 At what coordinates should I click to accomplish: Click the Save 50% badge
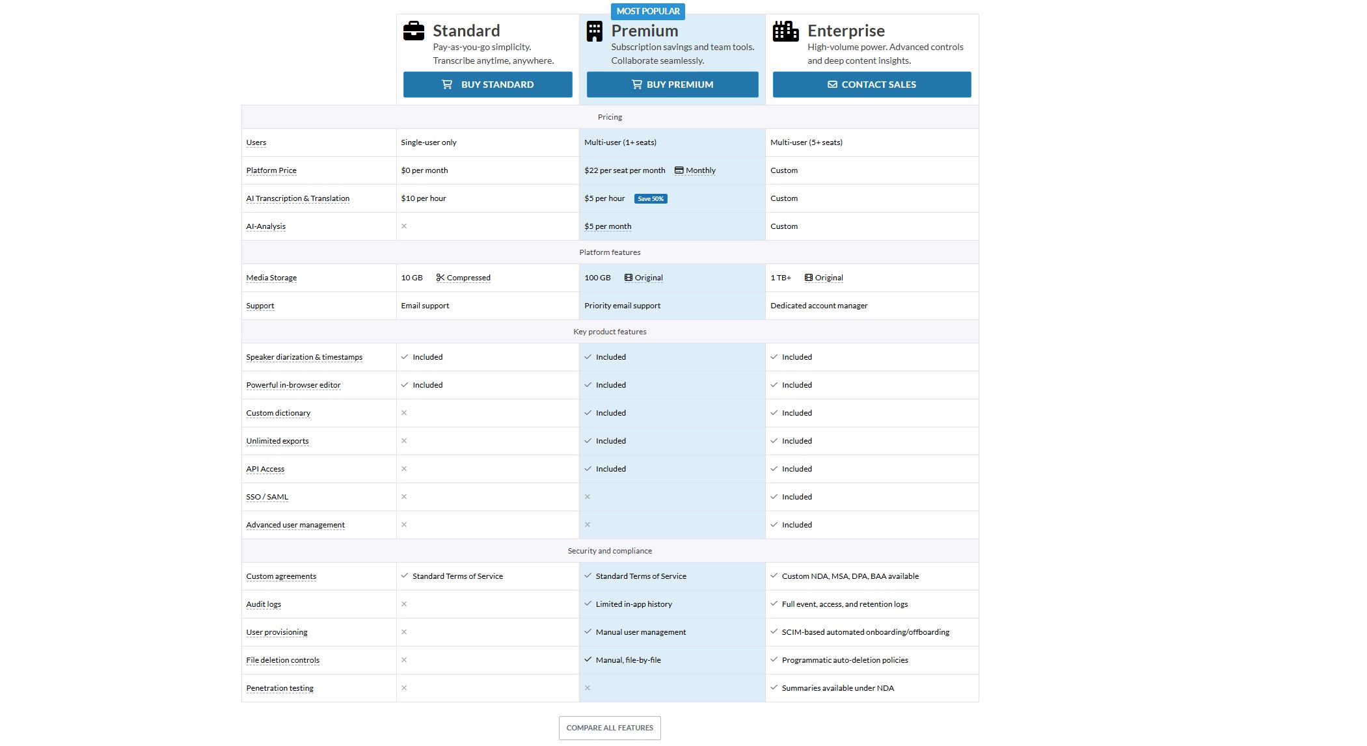pyautogui.click(x=651, y=199)
